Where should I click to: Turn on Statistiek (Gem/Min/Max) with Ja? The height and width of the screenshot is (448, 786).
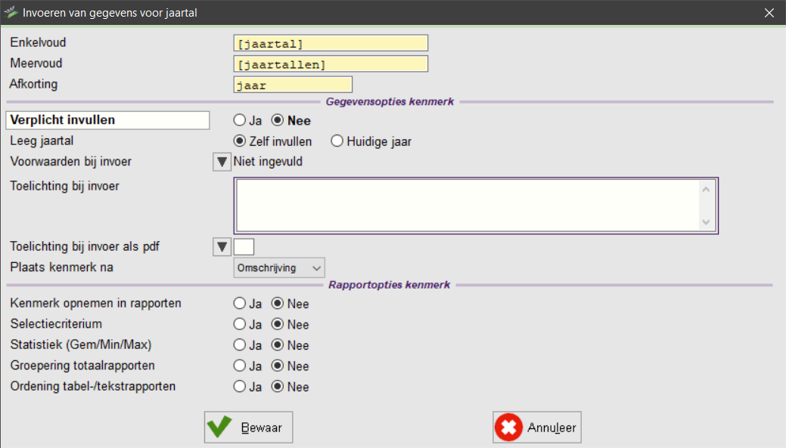[x=240, y=345]
